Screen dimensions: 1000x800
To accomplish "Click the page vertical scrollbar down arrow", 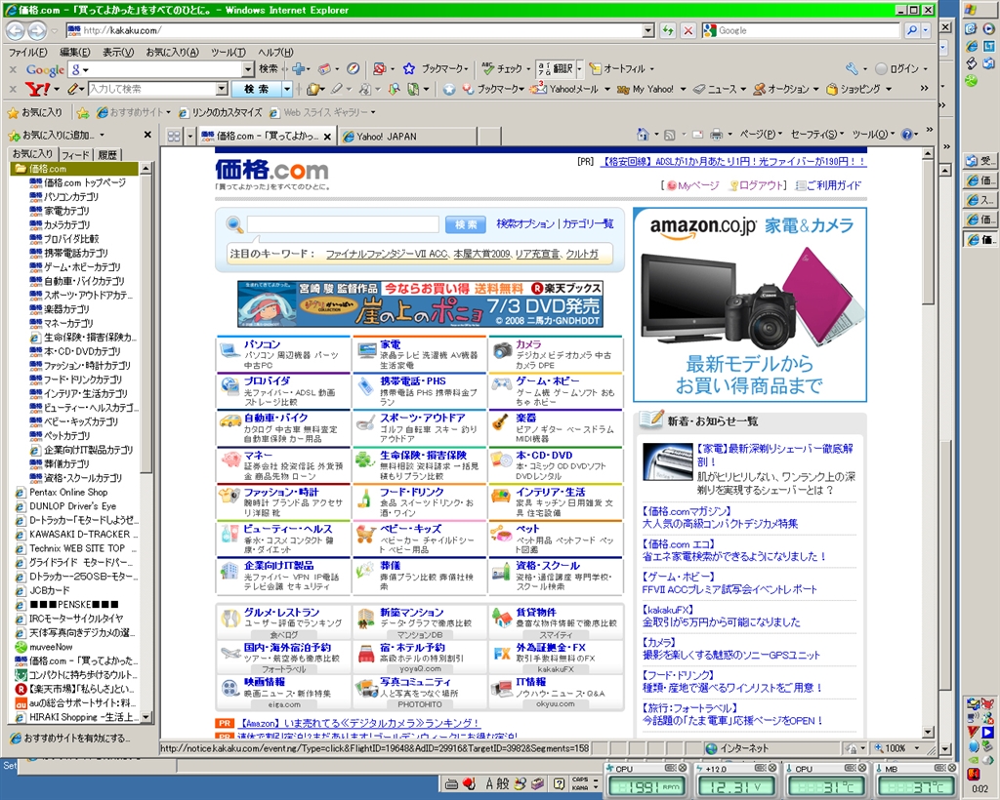I will point(929,732).
